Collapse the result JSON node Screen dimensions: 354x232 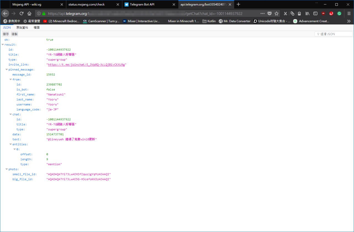(3, 45)
